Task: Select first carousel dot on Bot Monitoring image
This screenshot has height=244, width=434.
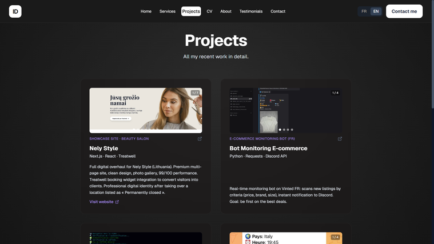Action: click(280, 130)
